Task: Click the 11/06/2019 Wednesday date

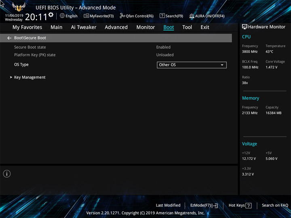Action: 14,17
